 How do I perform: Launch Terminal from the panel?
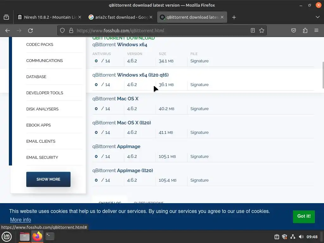(x=50, y=237)
